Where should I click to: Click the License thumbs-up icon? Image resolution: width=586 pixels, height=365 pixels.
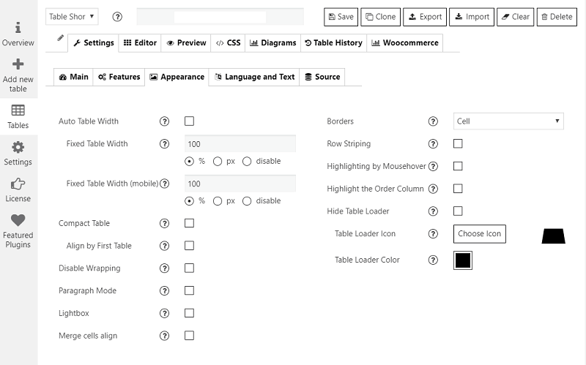[18, 184]
